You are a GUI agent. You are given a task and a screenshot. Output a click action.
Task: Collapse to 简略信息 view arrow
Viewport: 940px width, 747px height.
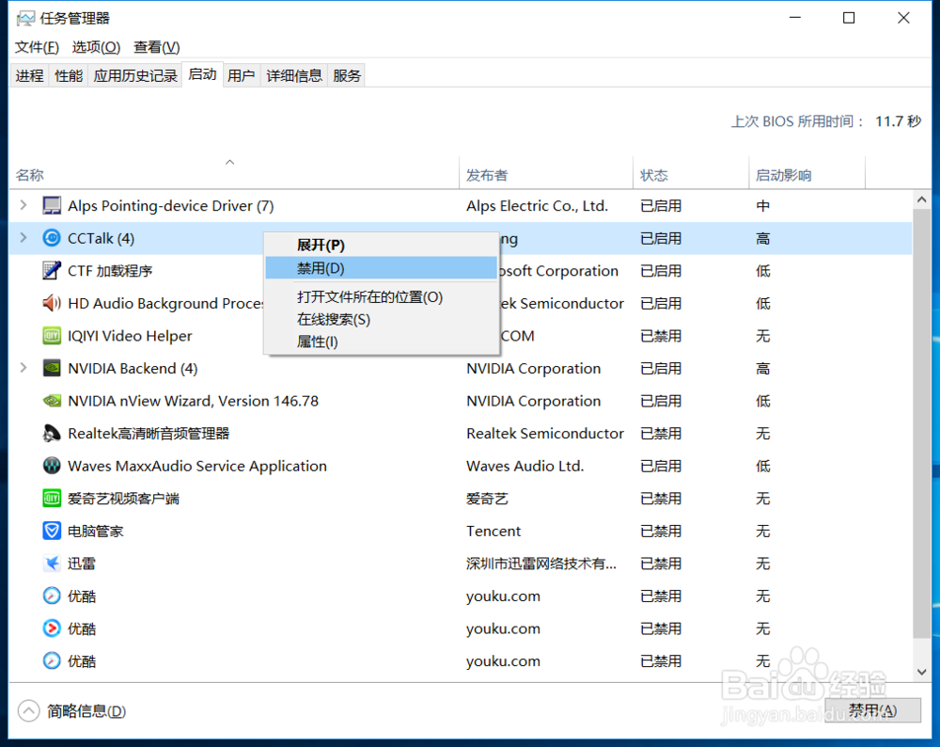pos(29,711)
